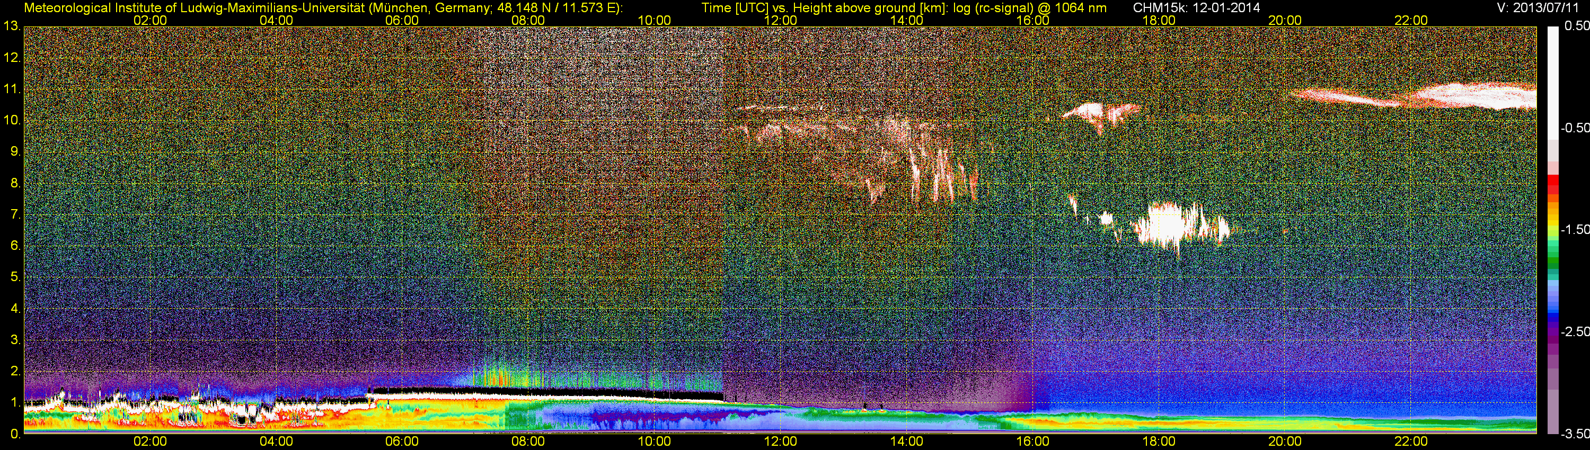Click the colorbar value '0.50'
This screenshot has width=1590, height=450.
coord(1577,26)
